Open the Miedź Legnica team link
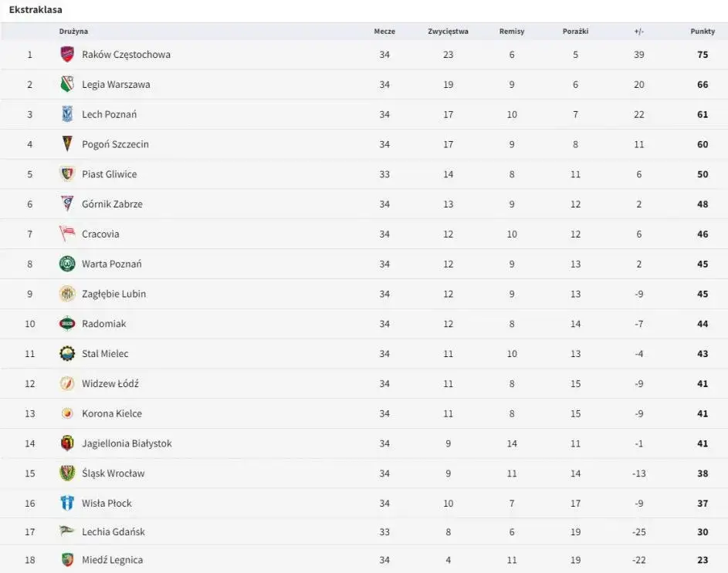Viewport: 728px width, 573px height. (113, 560)
